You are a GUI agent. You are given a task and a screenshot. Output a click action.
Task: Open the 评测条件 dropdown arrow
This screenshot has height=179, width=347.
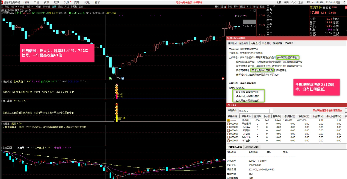[x=271, y=111]
